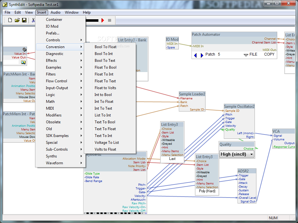Click the Save floppy disk icon
The height and width of the screenshot is (223, 298).
(x=24, y=20)
